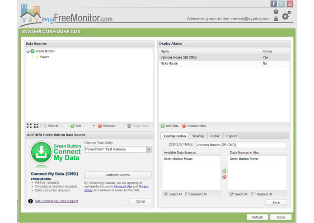Open the YouTube channel icon

(x=290, y=4)
